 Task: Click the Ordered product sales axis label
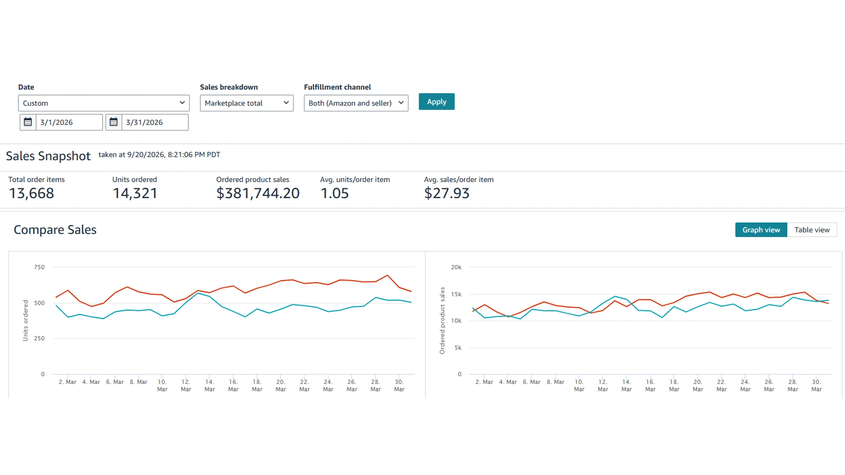(442, 321)
